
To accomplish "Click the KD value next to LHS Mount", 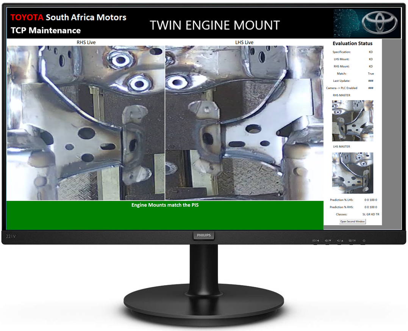I will (x=371, y=59).
